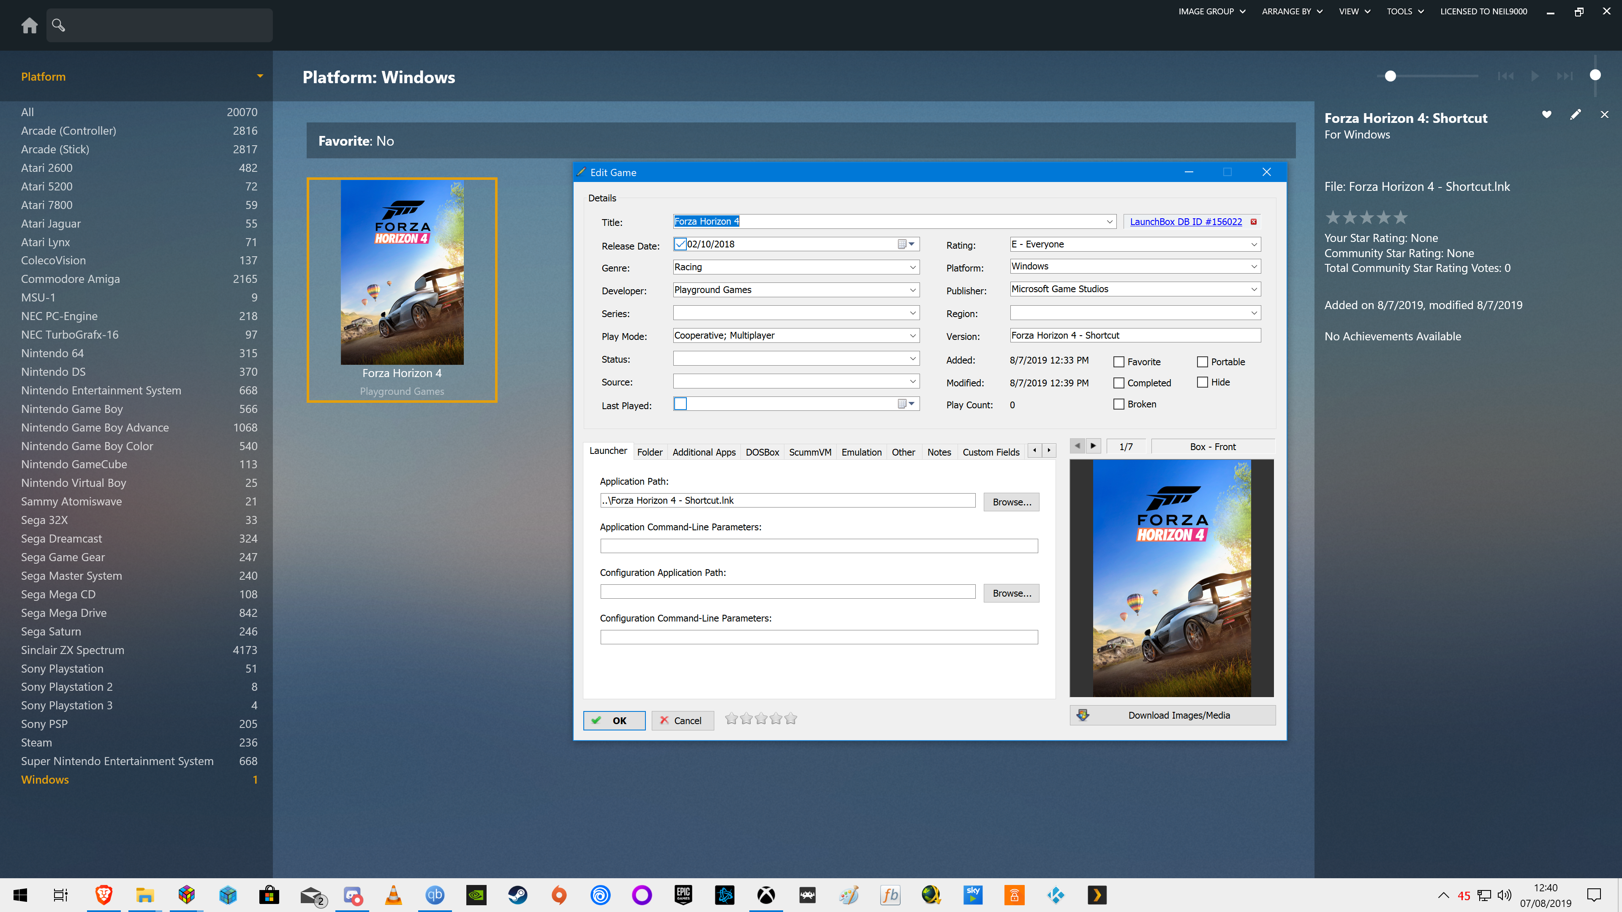Open qBittorrent in taskbar
Viewport: 1622px width, 912px height.
tap(435, 895)
